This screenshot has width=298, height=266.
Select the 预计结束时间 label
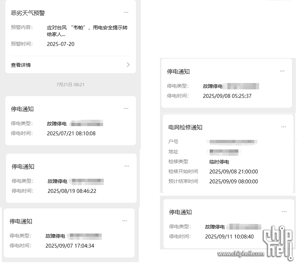[183, 181]
